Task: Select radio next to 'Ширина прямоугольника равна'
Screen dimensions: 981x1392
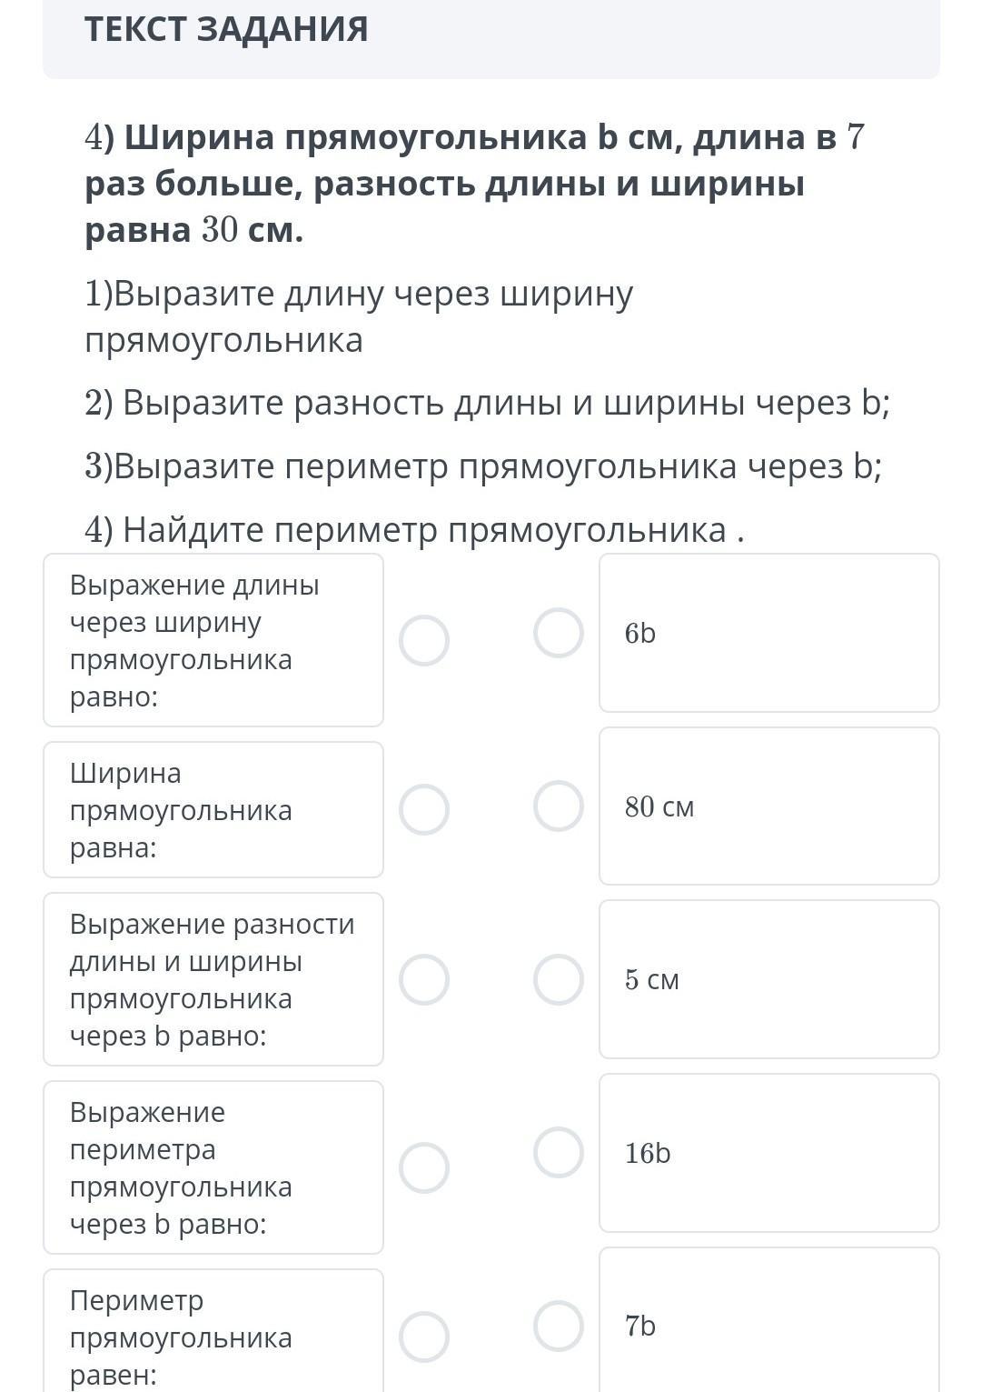Action: (x=424, y=809)
